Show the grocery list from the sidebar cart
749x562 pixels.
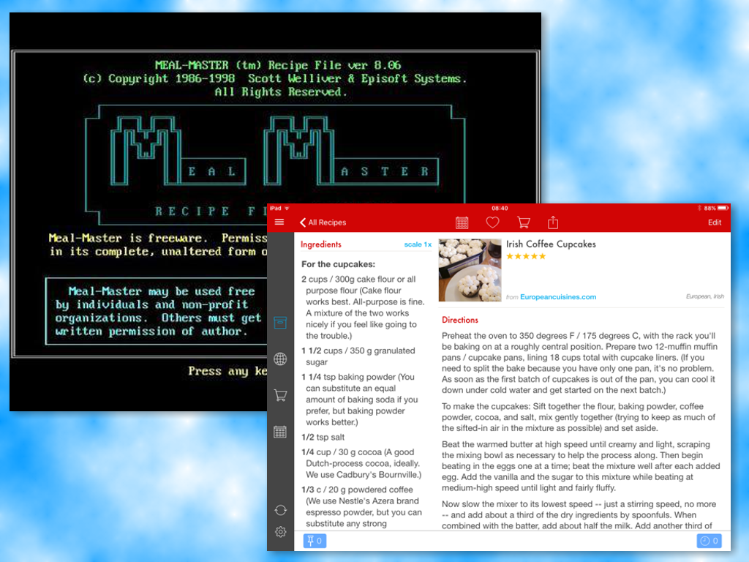point(280,395)
